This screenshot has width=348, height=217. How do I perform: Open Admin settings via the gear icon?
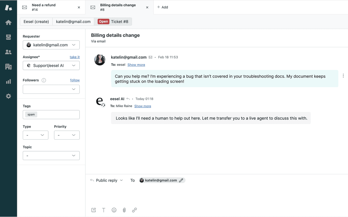[8, 96]
